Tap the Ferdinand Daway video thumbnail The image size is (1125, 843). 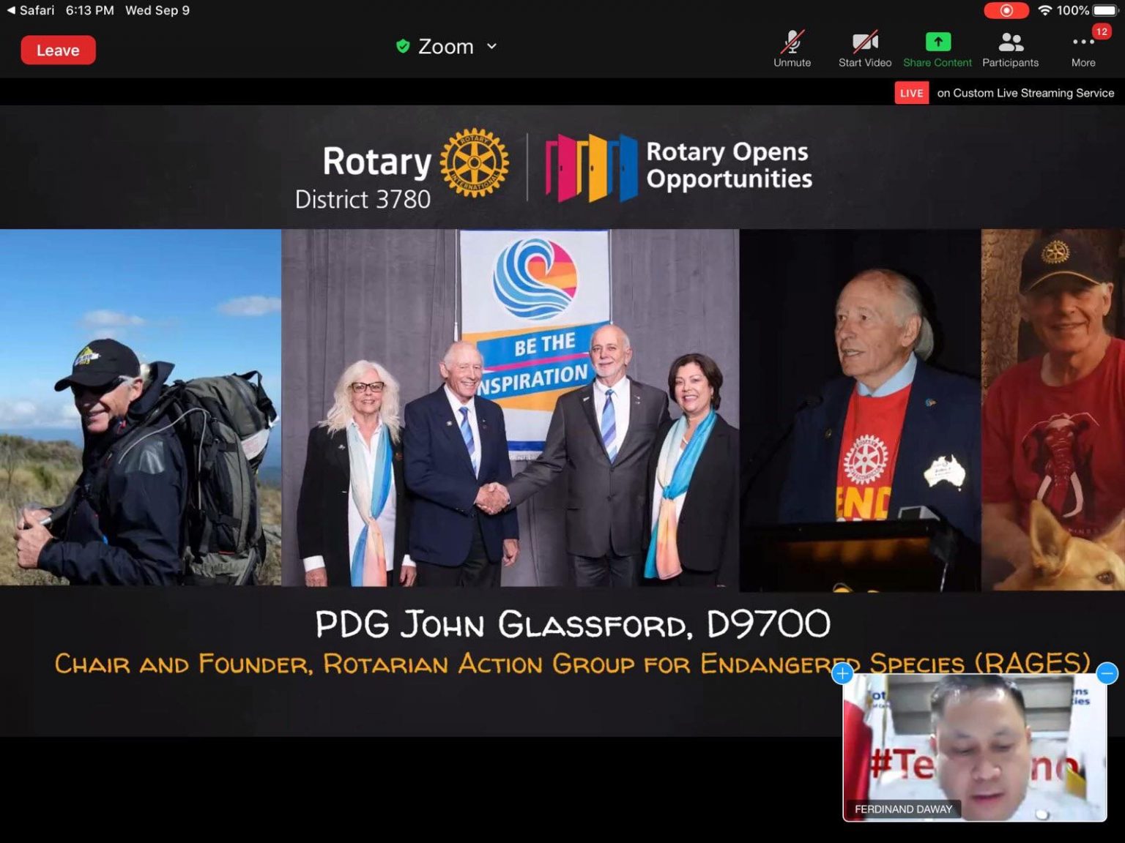tap(975, 747)
